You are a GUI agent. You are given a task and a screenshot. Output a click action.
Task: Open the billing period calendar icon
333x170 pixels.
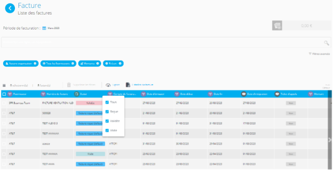(44, 28)
